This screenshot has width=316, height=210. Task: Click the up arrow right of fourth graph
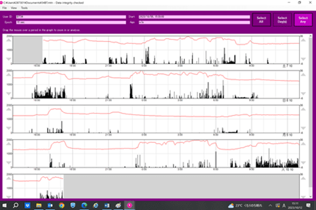[x=303, y=144]
